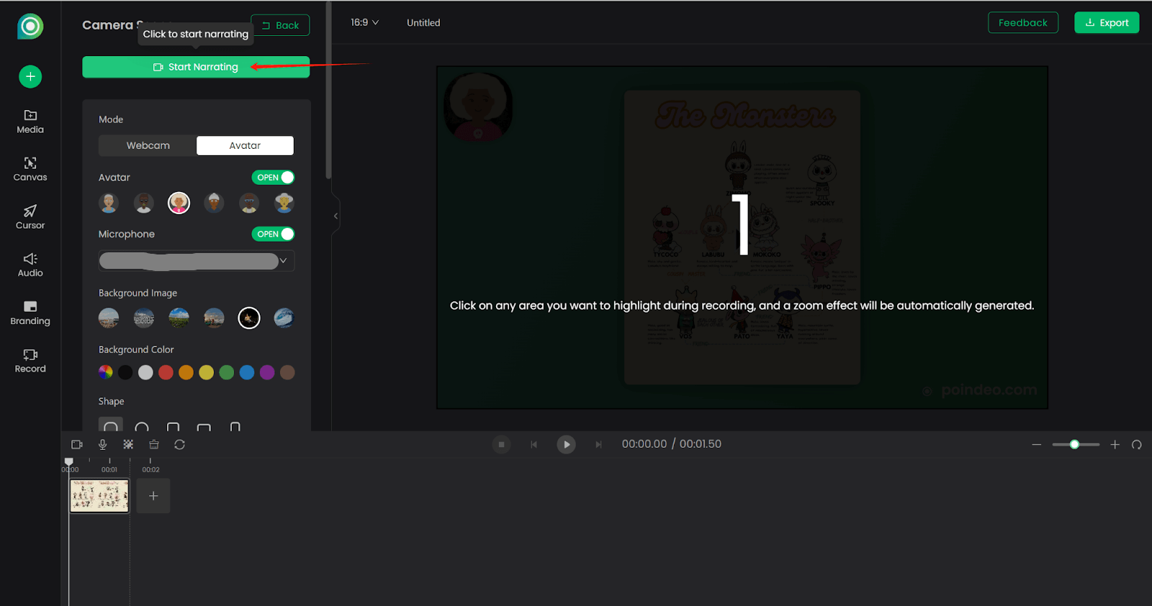1152x606 pixels.
Task: Choose blue background color
Action: (x=246, y=372)
